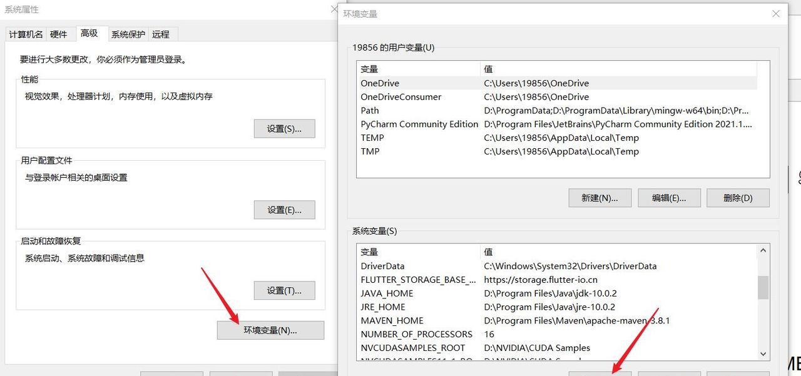This screenshot has height=376, width=801.
Task: Close the 环境变量 dialog window
Action: point(776,14)
